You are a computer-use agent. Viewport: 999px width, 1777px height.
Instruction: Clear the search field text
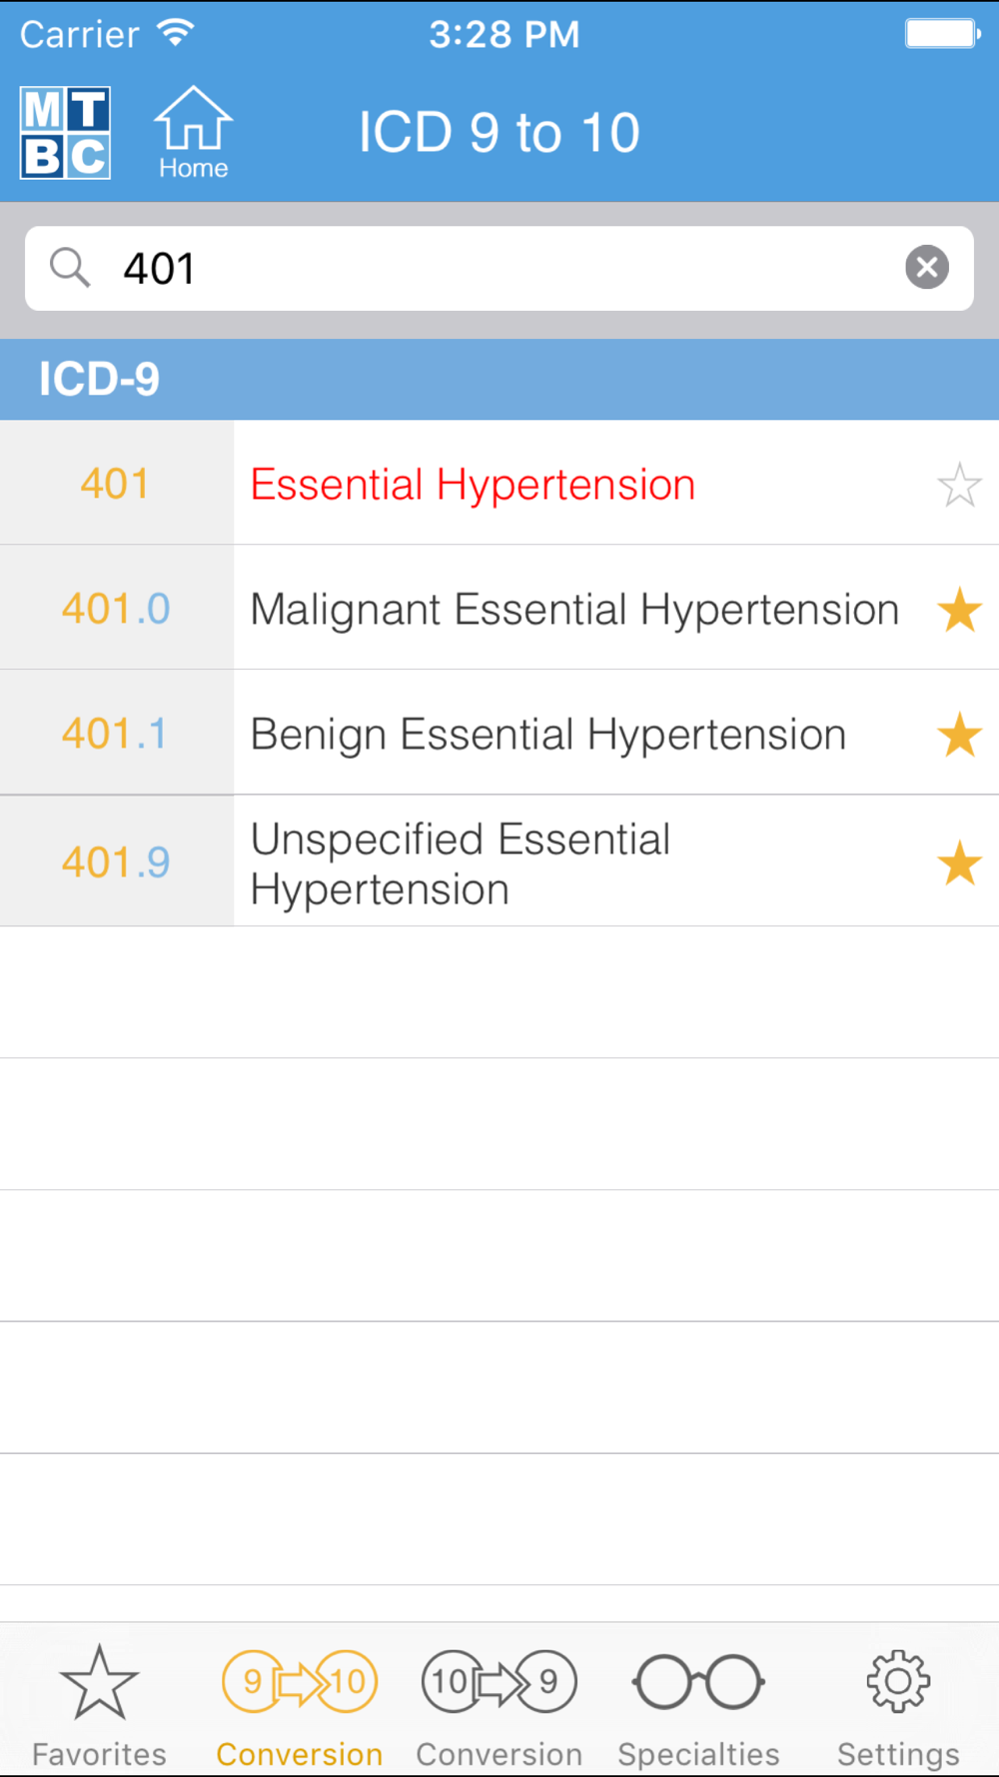[926, 268]
